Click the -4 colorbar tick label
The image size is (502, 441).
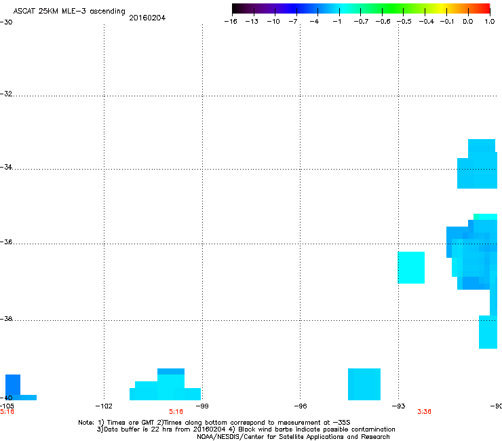314,22
